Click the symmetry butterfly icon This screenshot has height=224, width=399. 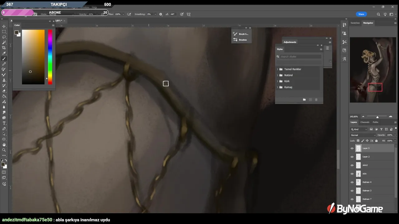pos(189,14)
